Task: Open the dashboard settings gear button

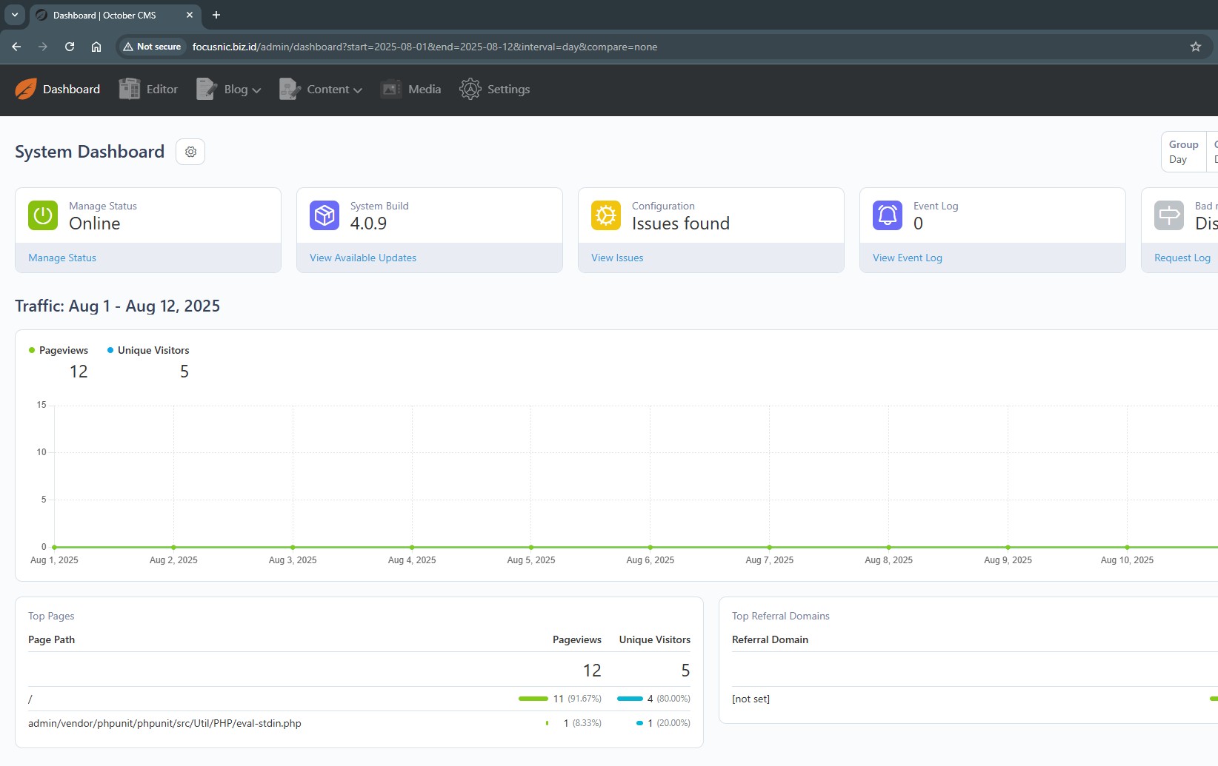Action: coord(190,152)
